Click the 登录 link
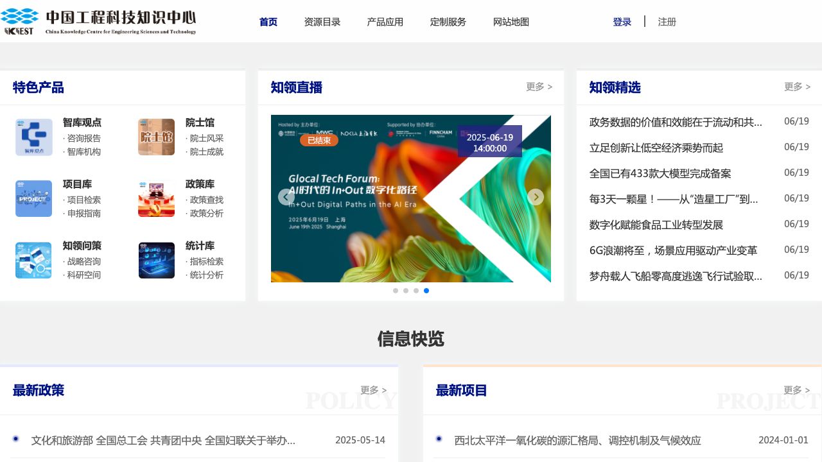Viewport: 822px width, 462px height. click(622, 21)
